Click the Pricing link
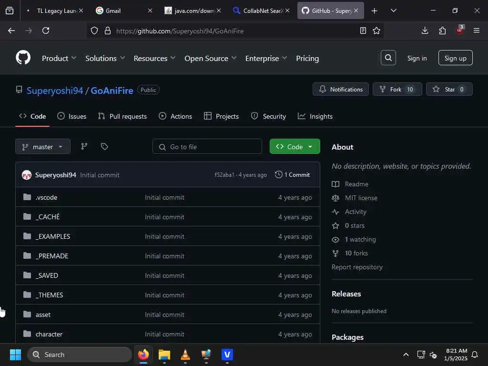 307,58
